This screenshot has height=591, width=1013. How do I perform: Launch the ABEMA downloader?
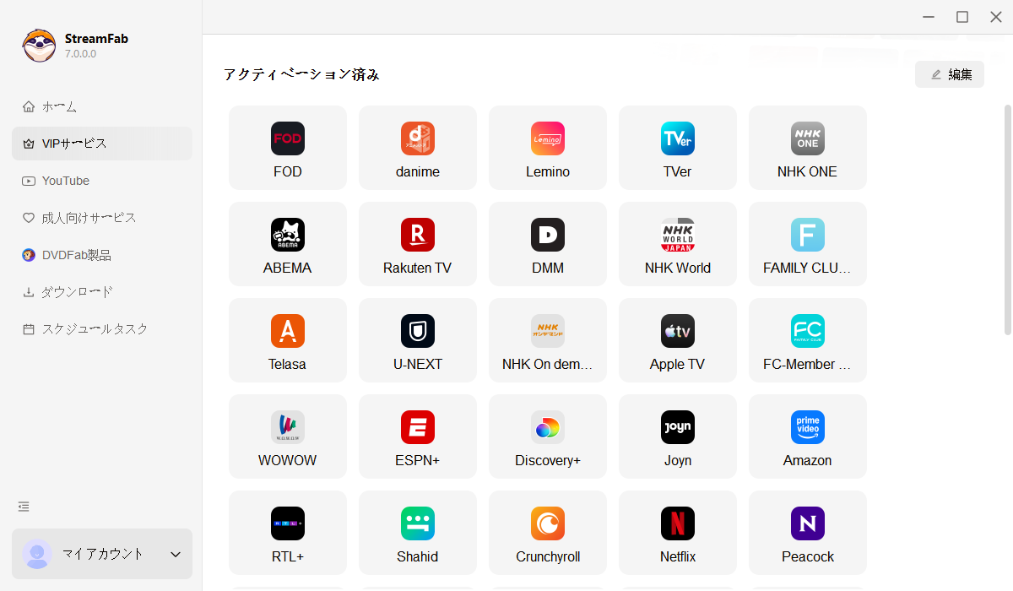click(x=288, y=244)
